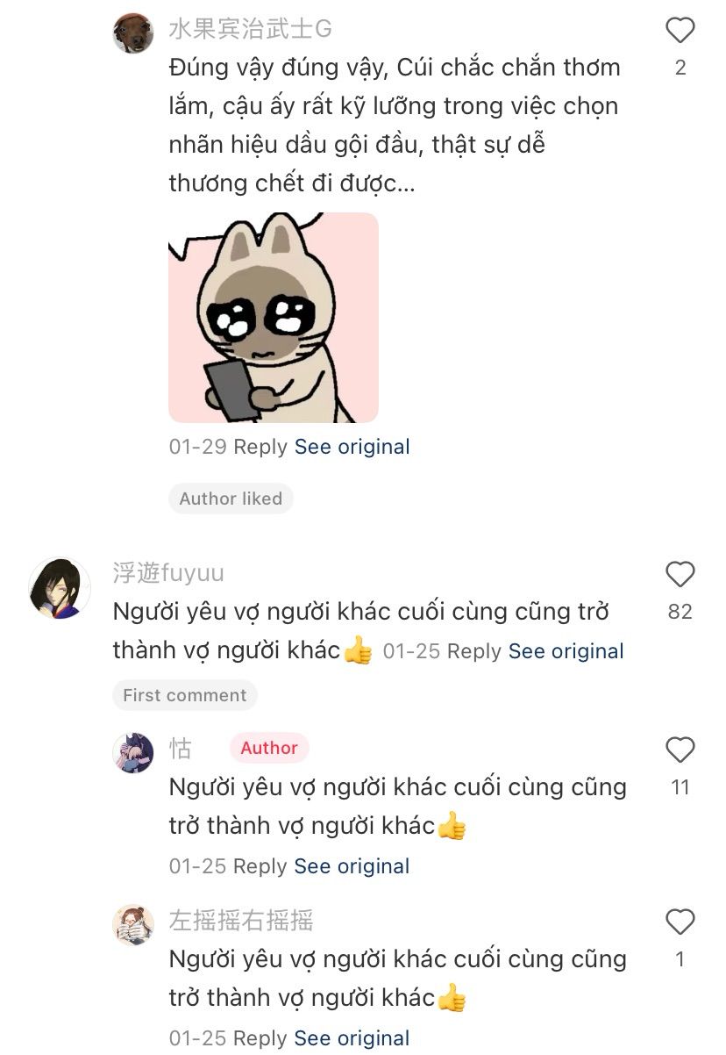Open the dog avatar of 水果宾治武士G
Viewport: 726px width, 1055px height.
point(133,33)
